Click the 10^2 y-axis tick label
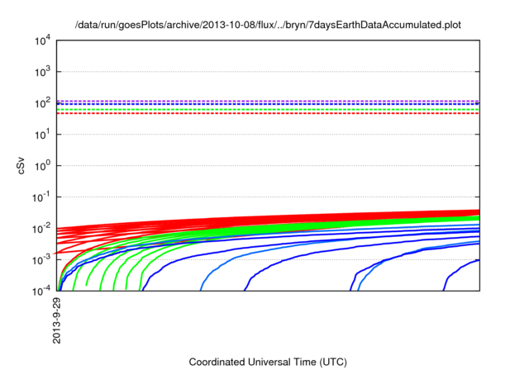 pyautogui.click(x=41, y=102)
